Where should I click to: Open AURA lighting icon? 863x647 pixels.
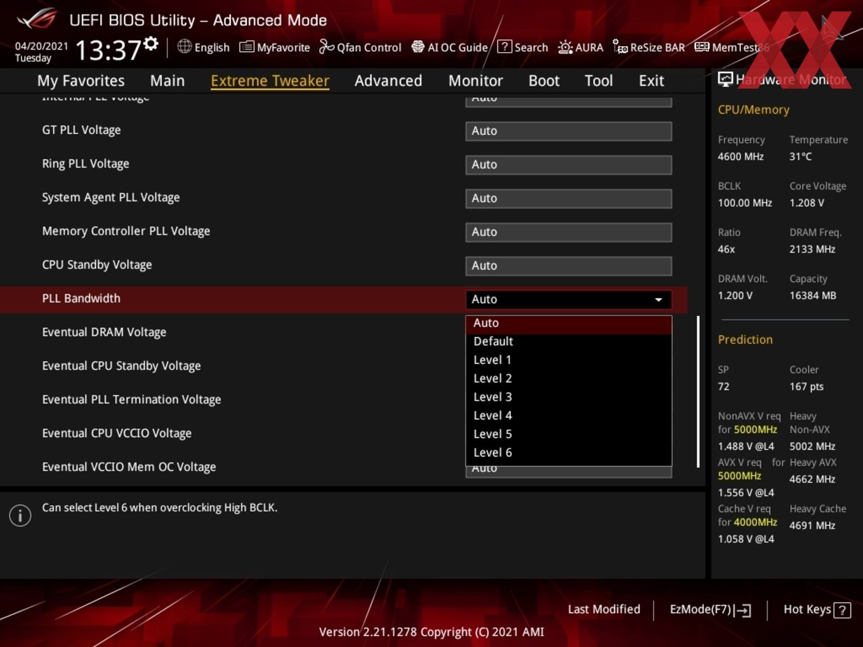[565, 47]
